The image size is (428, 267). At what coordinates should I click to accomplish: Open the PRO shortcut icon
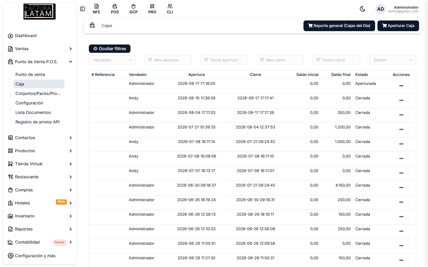point(152,9)
